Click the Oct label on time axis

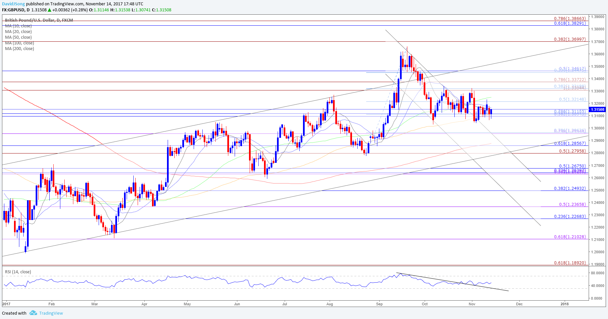[425, 304]
